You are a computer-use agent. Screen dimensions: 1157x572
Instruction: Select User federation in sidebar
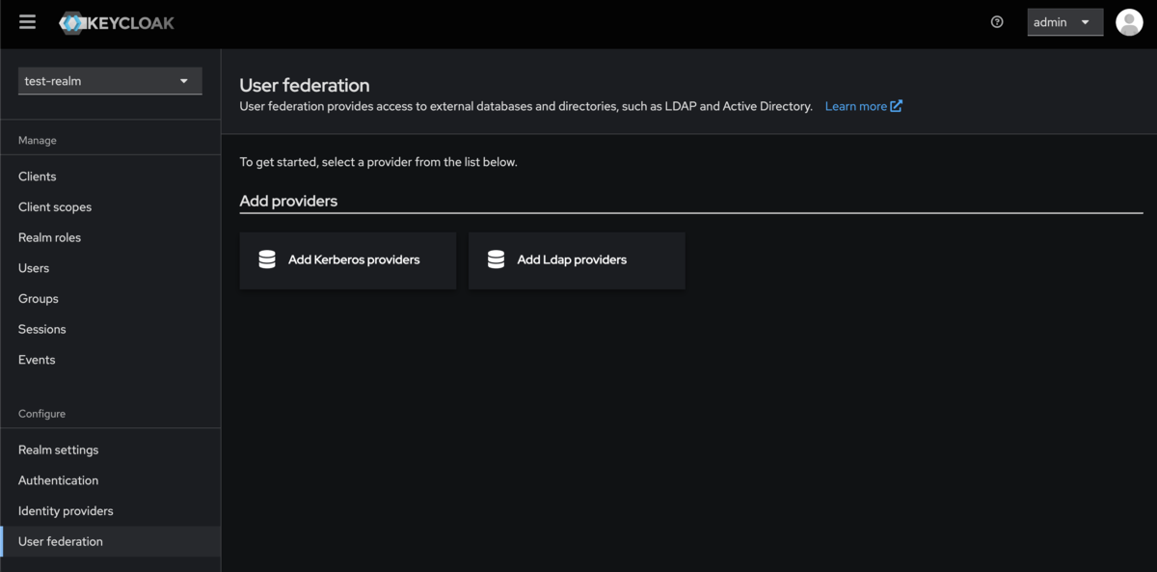[x=110, y=541]
